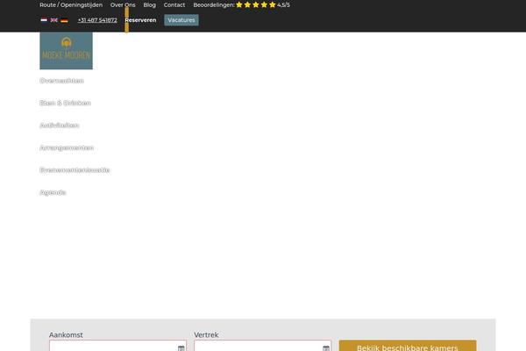This screenshot has height=351, width=526.
Task: Click Bekijk beschikbare kamers button
Action: pos(408,346)
